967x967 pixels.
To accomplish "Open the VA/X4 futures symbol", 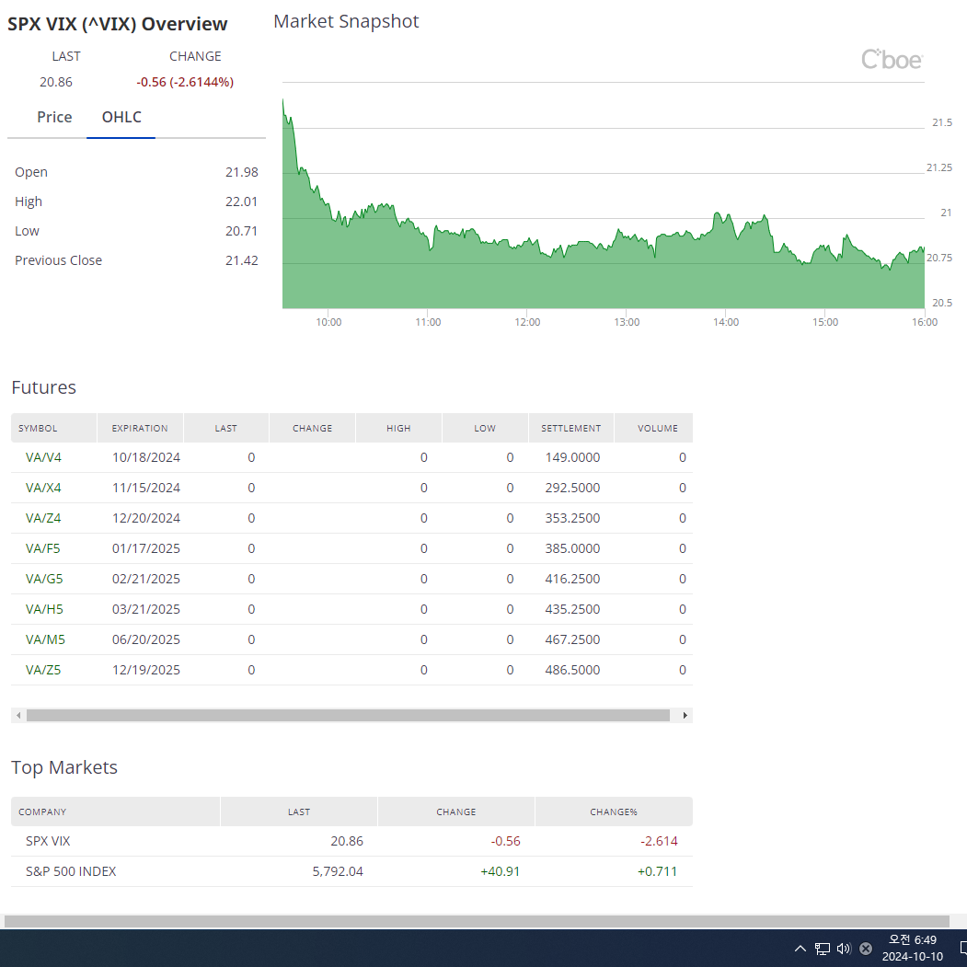I will [43, 488].
